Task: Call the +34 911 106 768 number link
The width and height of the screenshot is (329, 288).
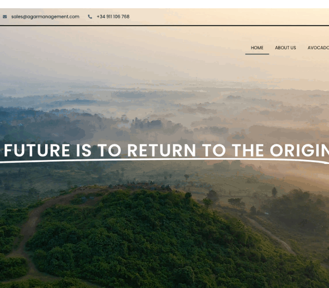Action: [x=113, y=16]
